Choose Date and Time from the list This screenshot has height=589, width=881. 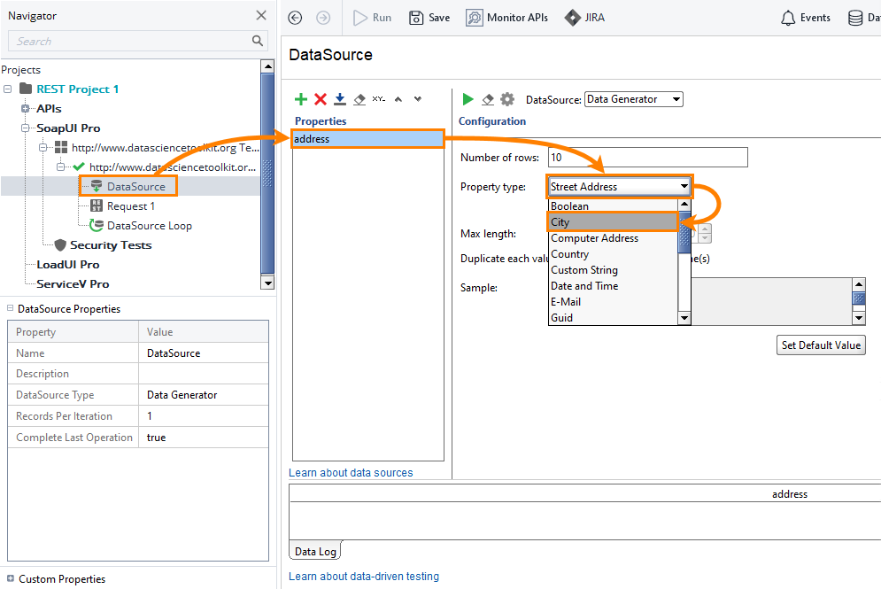614,286
